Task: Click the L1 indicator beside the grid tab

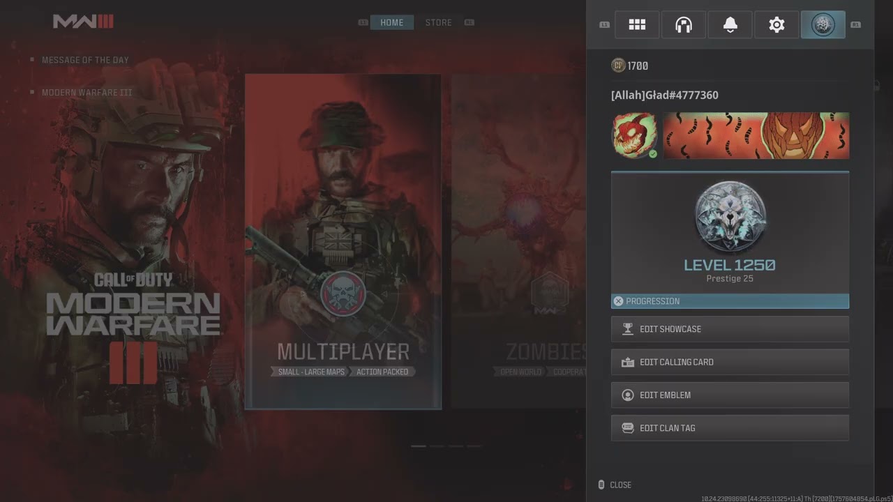Action: [x=605, y=25]
